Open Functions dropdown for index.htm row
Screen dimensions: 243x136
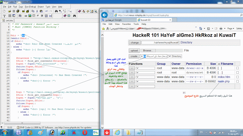point(145,77)
